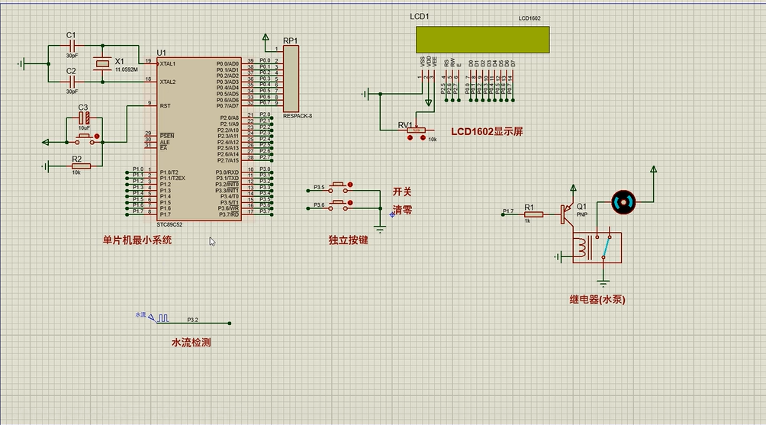766x425 pixels.
Task: Click the LCD1602 green display screen
Action: [481, 40]
